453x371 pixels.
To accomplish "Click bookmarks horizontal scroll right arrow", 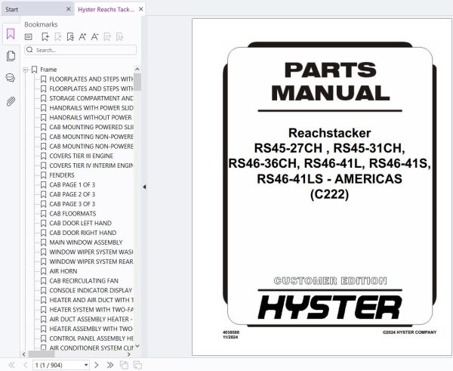I will coord(129,354).
